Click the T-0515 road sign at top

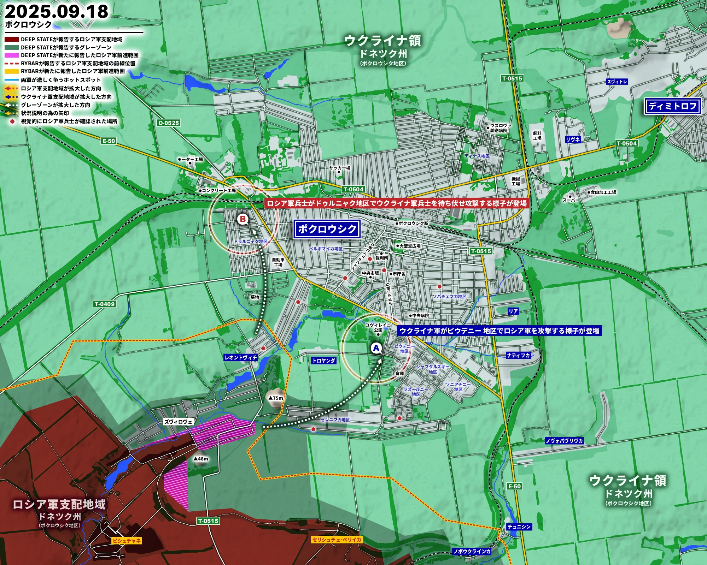(512, 78)
